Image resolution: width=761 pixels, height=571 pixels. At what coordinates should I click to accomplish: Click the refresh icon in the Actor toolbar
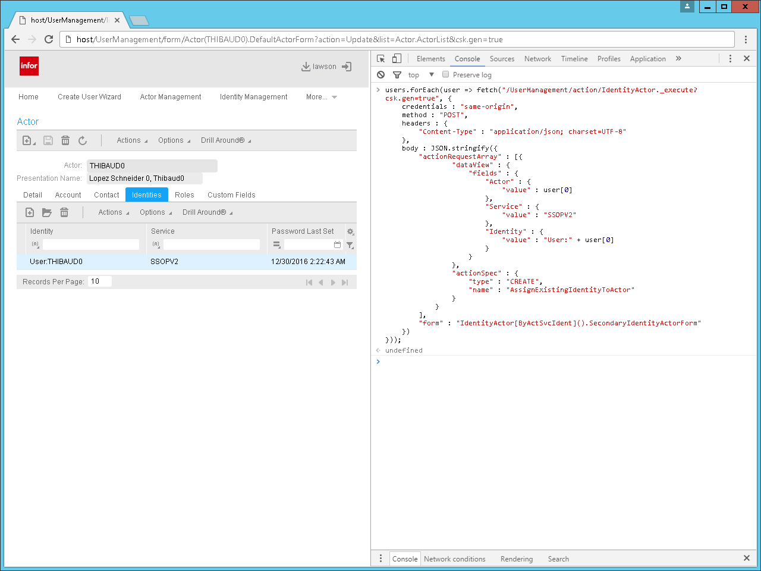pos(83,140)
